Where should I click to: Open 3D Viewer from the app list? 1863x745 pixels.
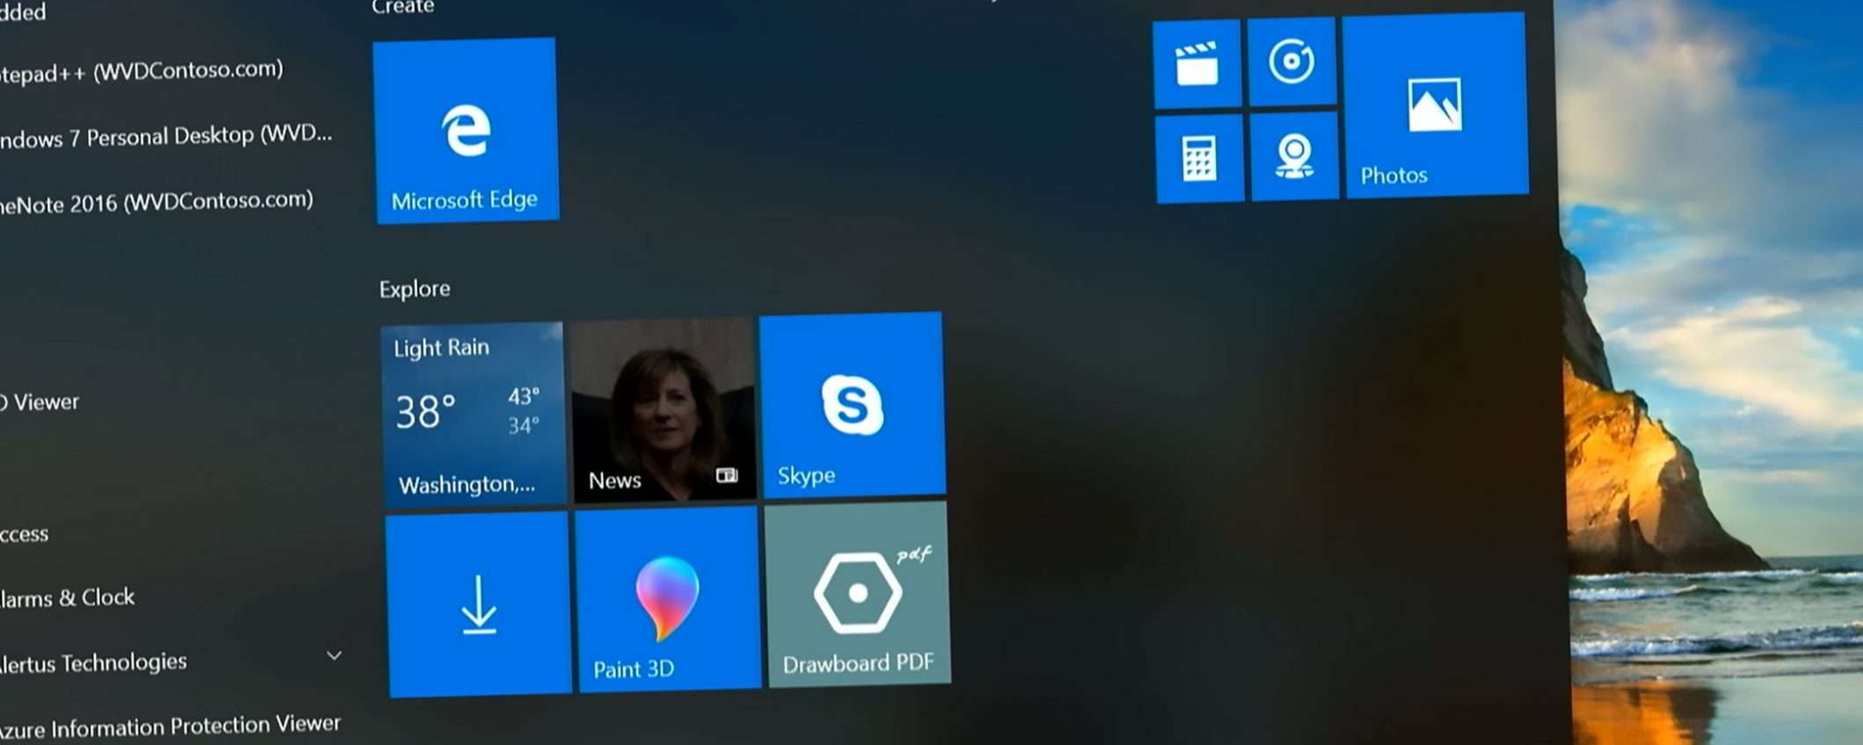pyautogui.click(x=39, y=402)
